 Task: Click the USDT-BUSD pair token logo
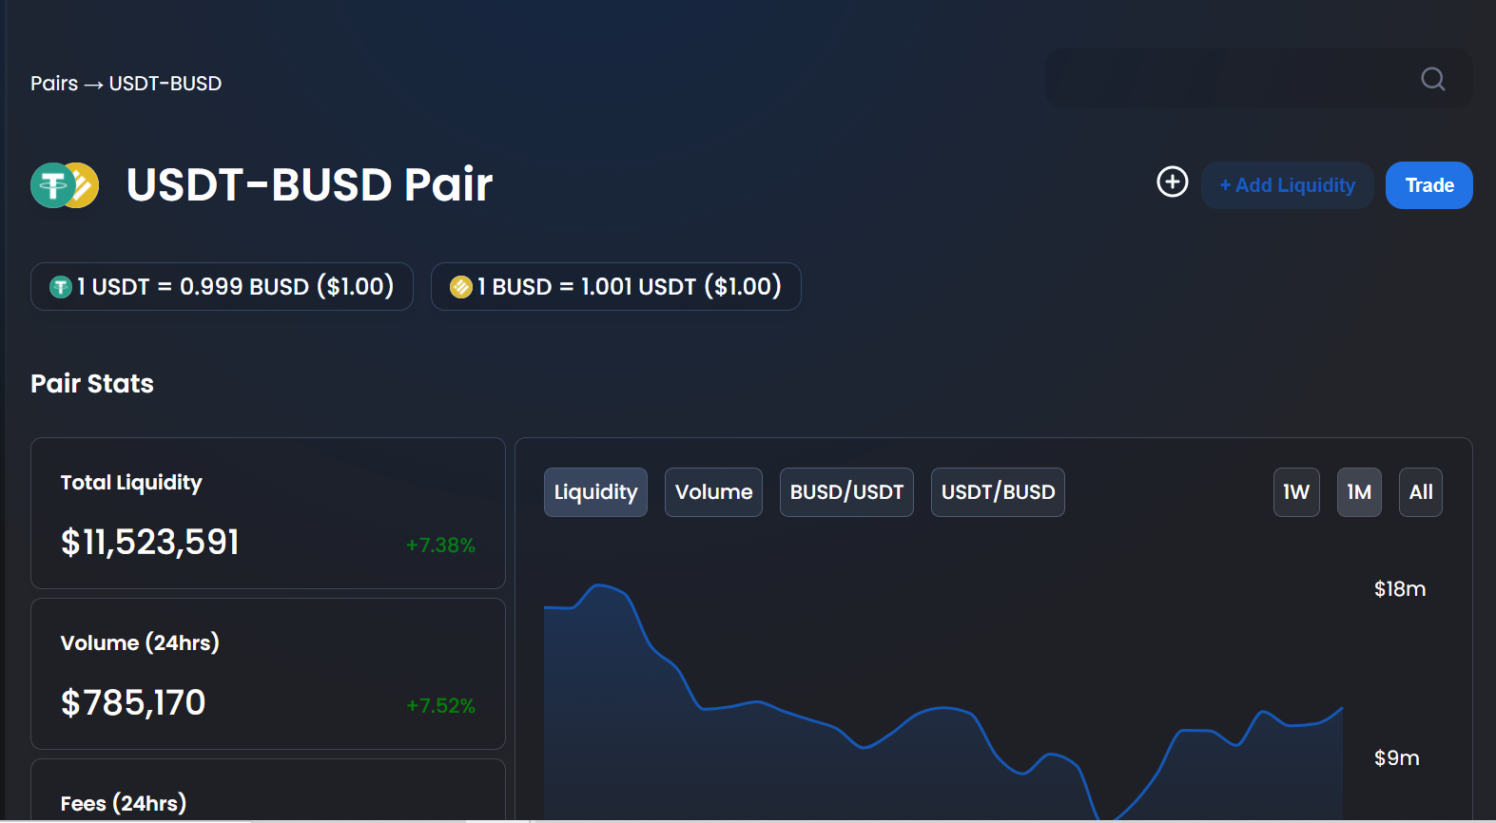pyautogui.click(x=65, y=184)
